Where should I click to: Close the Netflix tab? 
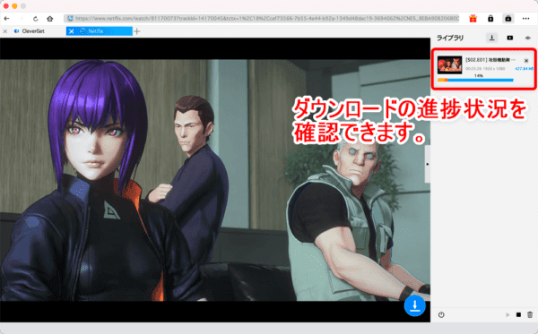[71, 31]
